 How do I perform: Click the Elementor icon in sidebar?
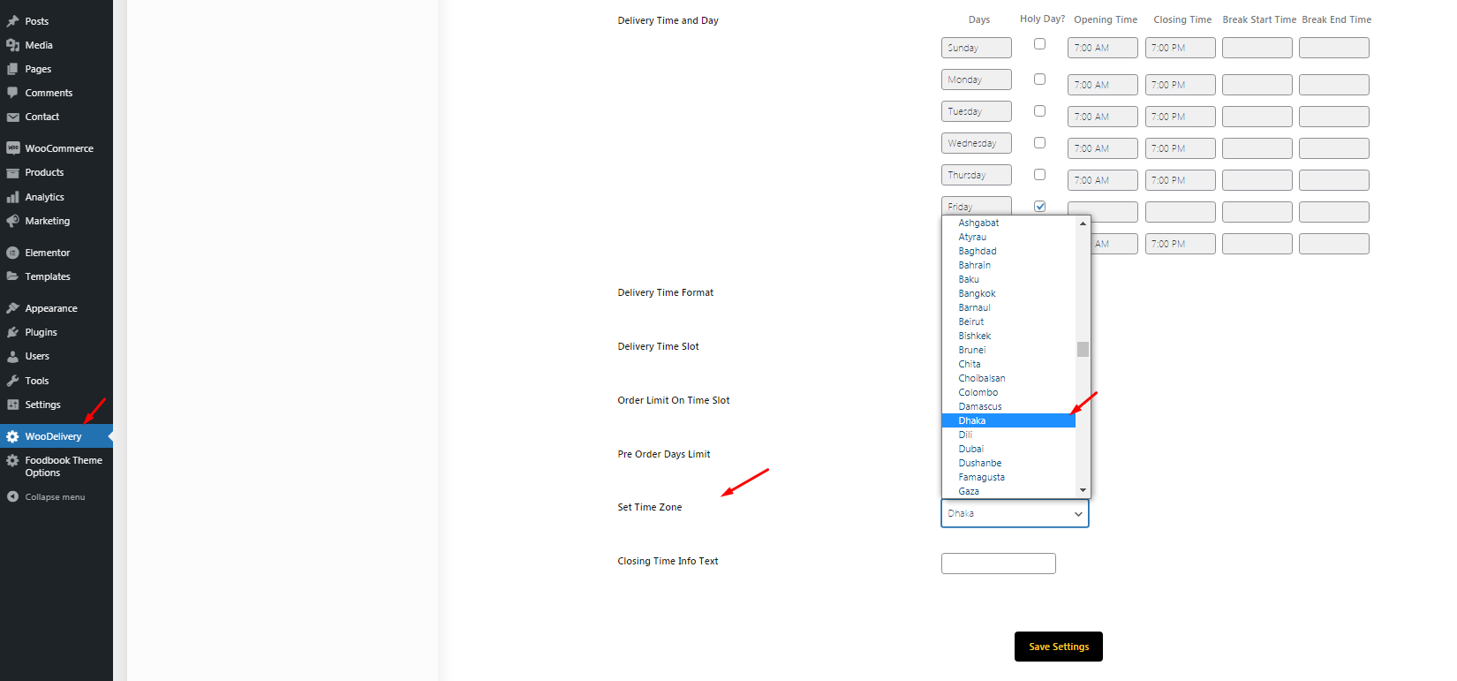12,253
